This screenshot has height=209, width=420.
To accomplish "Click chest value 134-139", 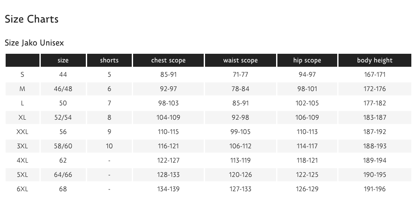I will pyautogui.click(x=168, y=189).
